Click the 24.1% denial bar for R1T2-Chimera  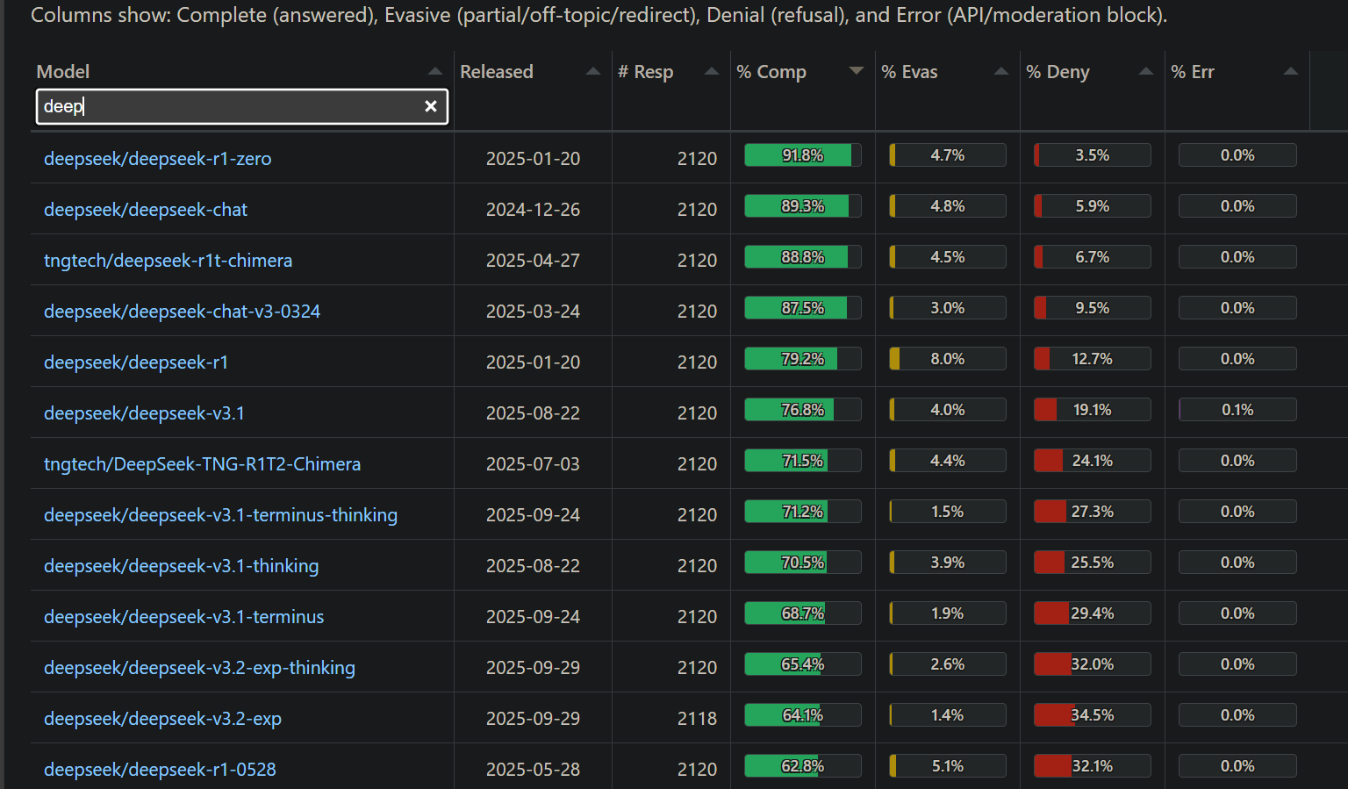(x=1093, y=461)
